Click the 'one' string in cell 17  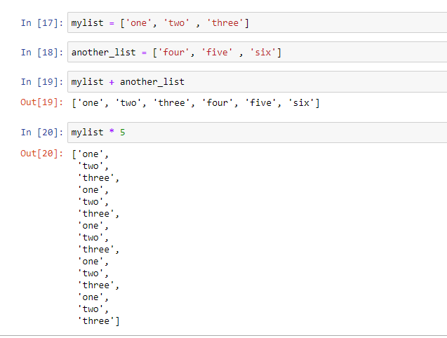click(x=137, y=23)
